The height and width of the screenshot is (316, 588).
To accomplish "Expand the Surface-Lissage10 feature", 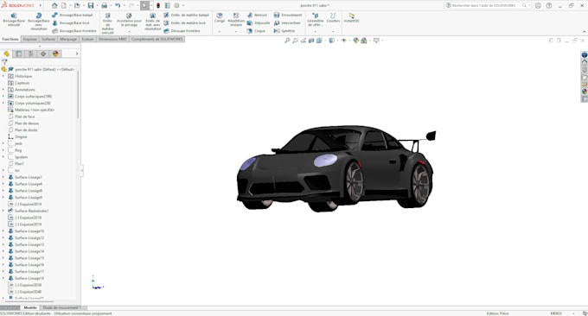I will tap(3, 231).
